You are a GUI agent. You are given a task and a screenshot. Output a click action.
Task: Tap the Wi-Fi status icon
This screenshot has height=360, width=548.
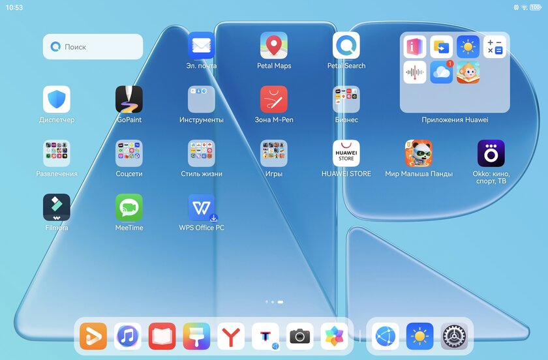[525, 7]
